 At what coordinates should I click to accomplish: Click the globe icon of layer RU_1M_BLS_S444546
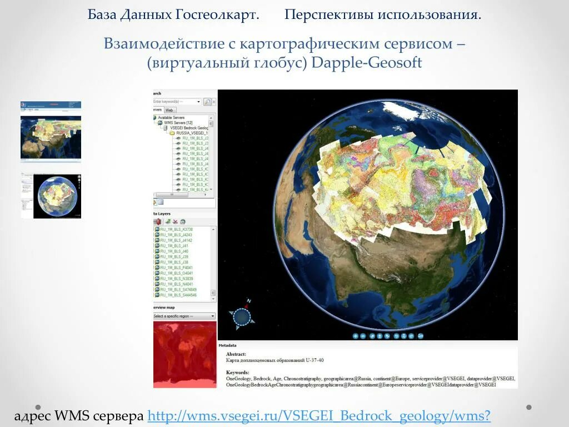tap(157, 295)
